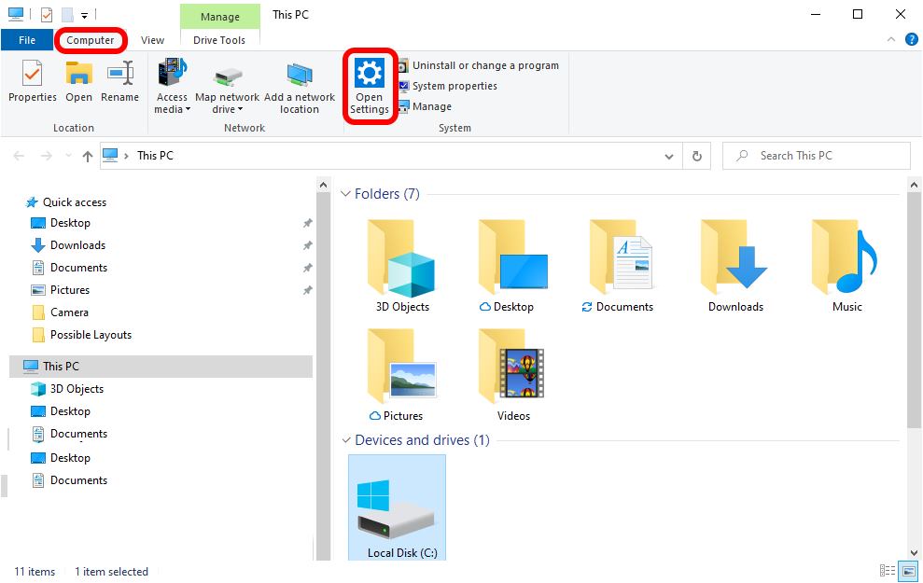Click the Refresh icon in the address bar

696,156
